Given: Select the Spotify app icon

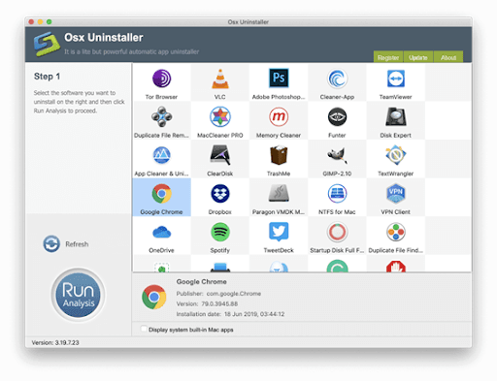Looking at the screenshot, I should pyautogui.click(x=220, y=233).
